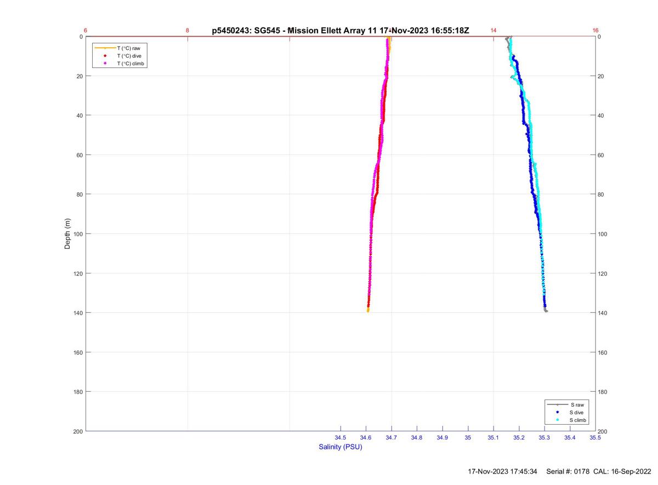Click the 35.4 salinity tick label
Viewport: 658px width, 485px height.
coord(570,437)
